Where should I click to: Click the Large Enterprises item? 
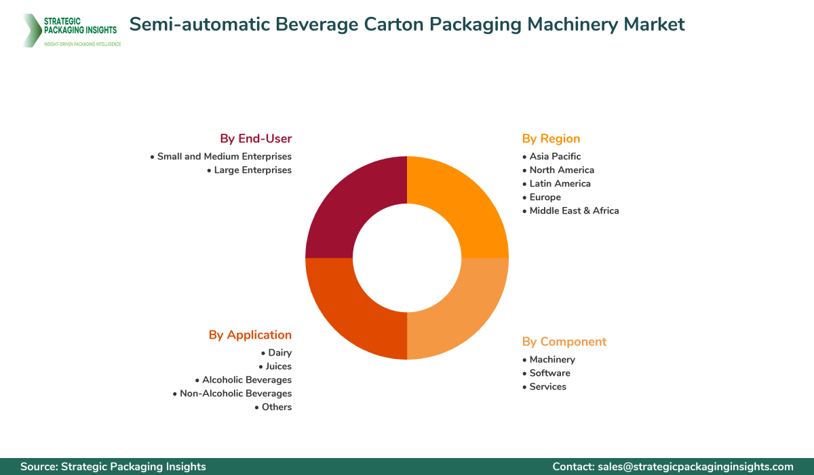click(x=252, y=170)
